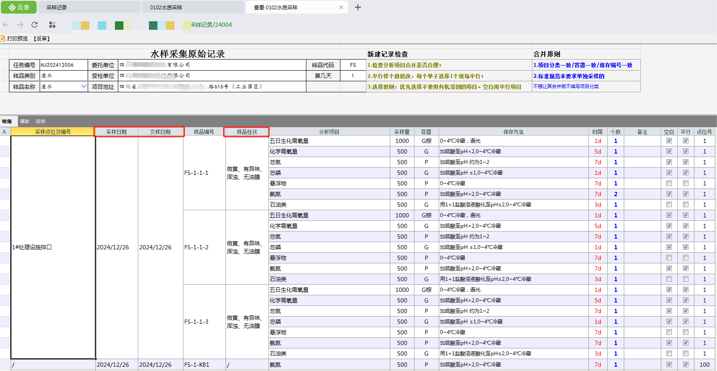Open the 采样记录/24004 breadcrumb link

coord(211,25)
